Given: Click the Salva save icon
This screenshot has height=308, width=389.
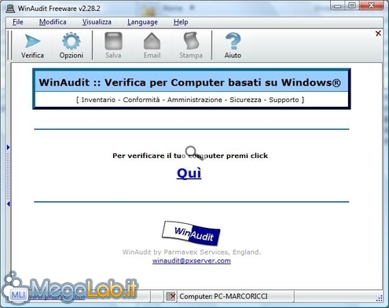Looking at the screenshot, I should [113, 46].
